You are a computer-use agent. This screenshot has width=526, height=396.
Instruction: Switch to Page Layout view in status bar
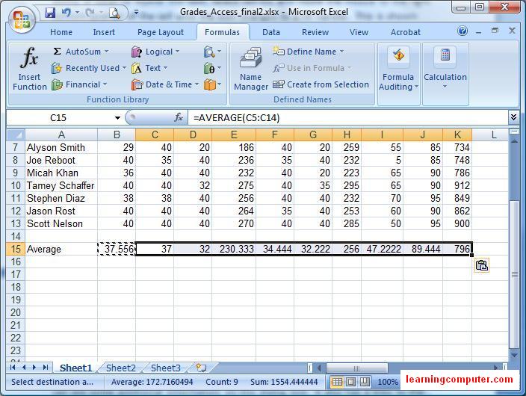click(x=351, y=382)
